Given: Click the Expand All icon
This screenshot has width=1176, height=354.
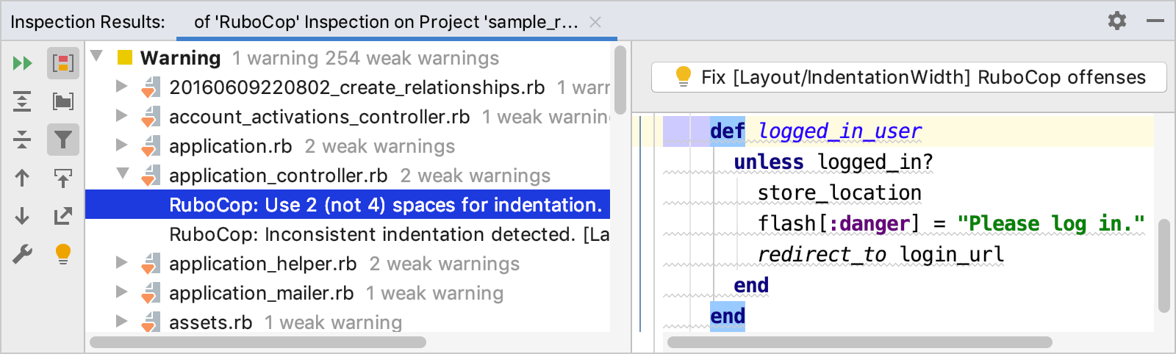Looking at the screenshot, I should click(22, 101).
